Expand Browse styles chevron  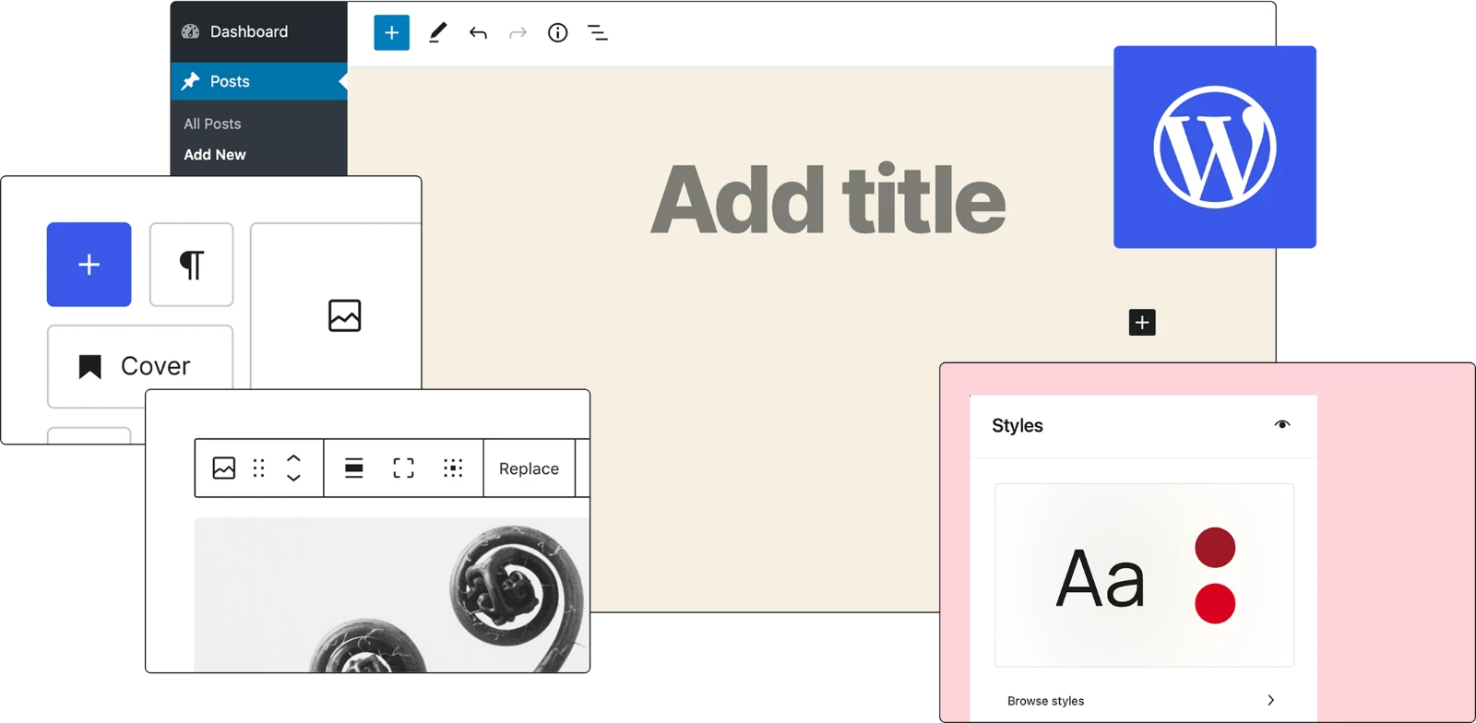pos(1271,700)
